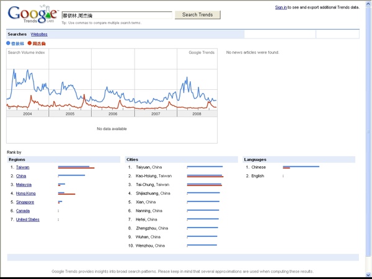Click the Tai-Chung, Taiwan city row

[x=175, y=185]
